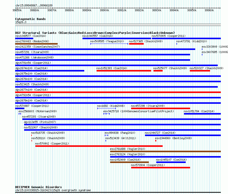This screenshot has height=194, width=228.
Task: Click the brown esv2760063 (Redon2006) complex bar
Action: pyautogui.click(x=36, y=44)
